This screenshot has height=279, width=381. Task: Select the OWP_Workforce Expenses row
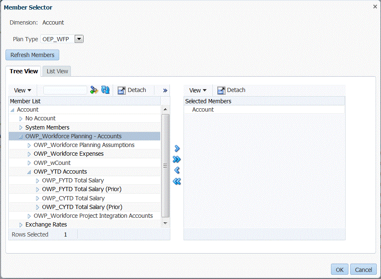85,154
